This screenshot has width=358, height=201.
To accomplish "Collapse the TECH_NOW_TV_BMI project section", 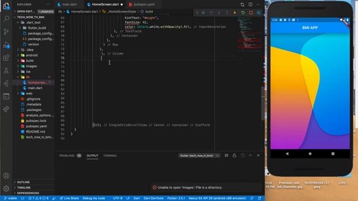I will [x=34, y=17].
